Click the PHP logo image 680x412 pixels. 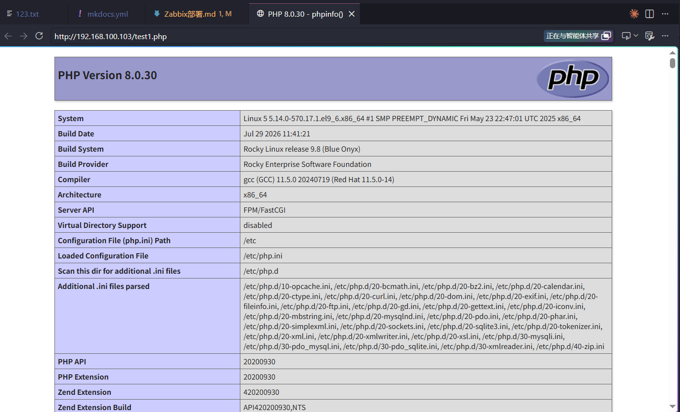pos(572,79)
